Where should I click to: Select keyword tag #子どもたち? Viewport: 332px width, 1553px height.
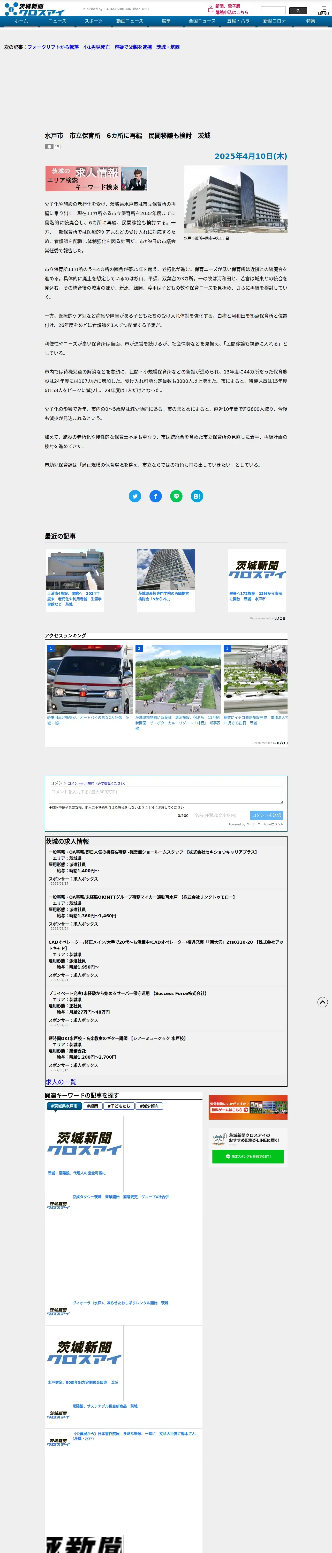pos(118,1106)
